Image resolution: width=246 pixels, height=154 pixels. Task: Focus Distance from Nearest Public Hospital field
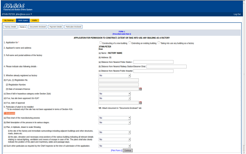(154, 71)
